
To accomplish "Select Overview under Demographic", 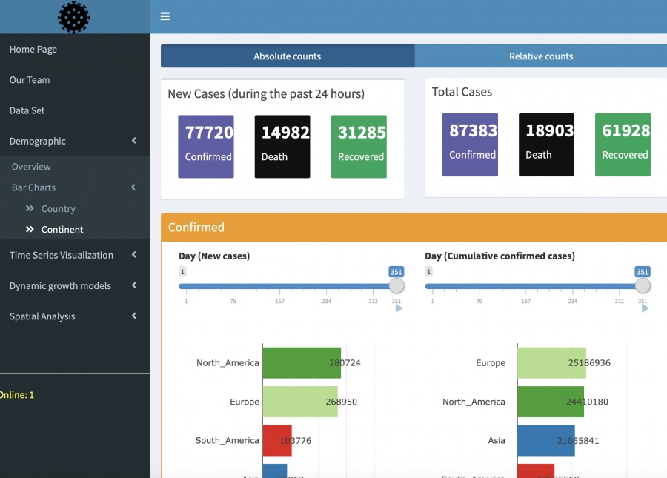I will coord(31,167).
